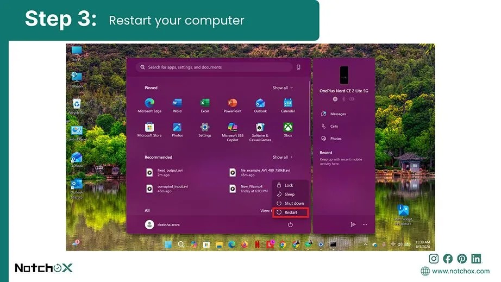Select Lock from the power menu
This screenshot has width=501, height=282.
290,185
